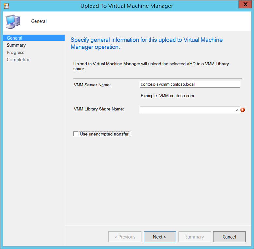Cancel the upload wizard
This screenshot has height=249, width=254.
click(229, 237)
